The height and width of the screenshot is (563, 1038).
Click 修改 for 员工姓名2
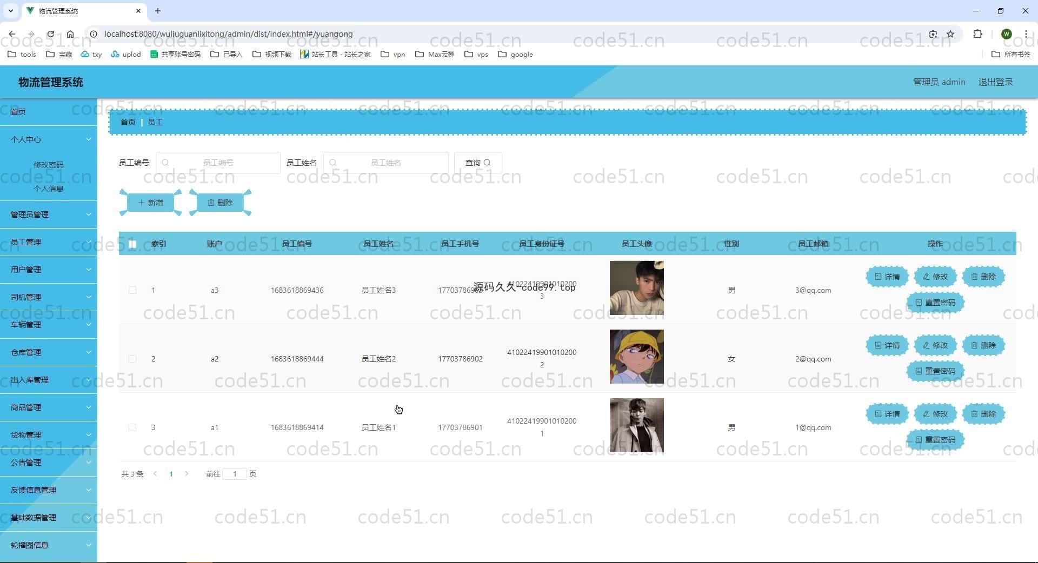[935, 345]
